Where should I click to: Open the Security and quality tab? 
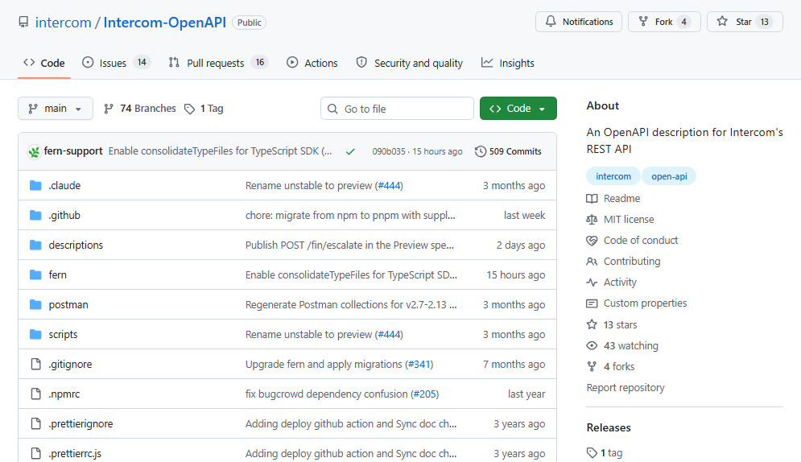point(410,64)
